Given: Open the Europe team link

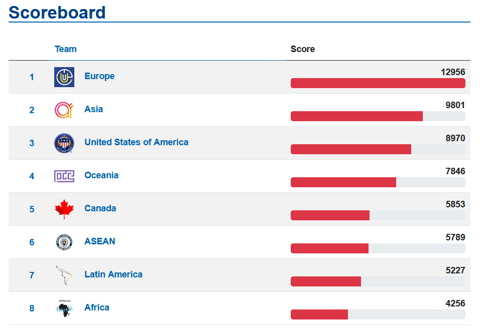Looking at the screenshot, I should pyautogui.click(x=99, y=76).
